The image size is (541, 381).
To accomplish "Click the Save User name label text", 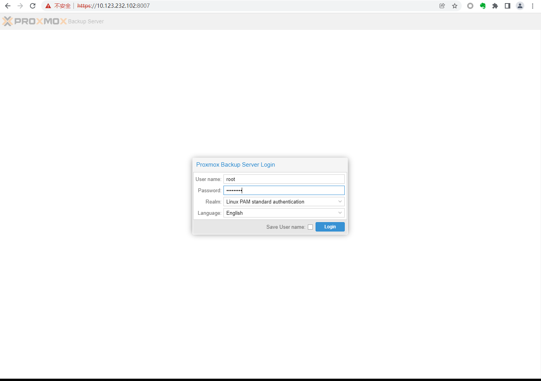I will coord(286,227).
